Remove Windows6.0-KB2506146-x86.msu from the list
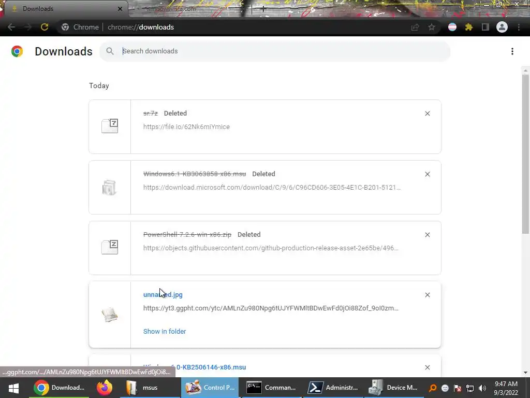530x398 pixels. [x=427, y=367]
